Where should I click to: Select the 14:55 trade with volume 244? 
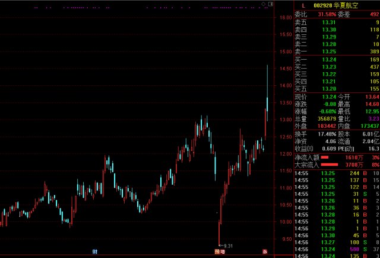pyautogui.click(x=337, y=173)
